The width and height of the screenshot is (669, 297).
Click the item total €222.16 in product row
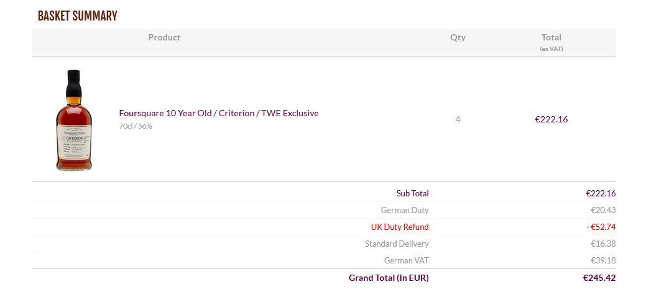(x=551, y=120)
